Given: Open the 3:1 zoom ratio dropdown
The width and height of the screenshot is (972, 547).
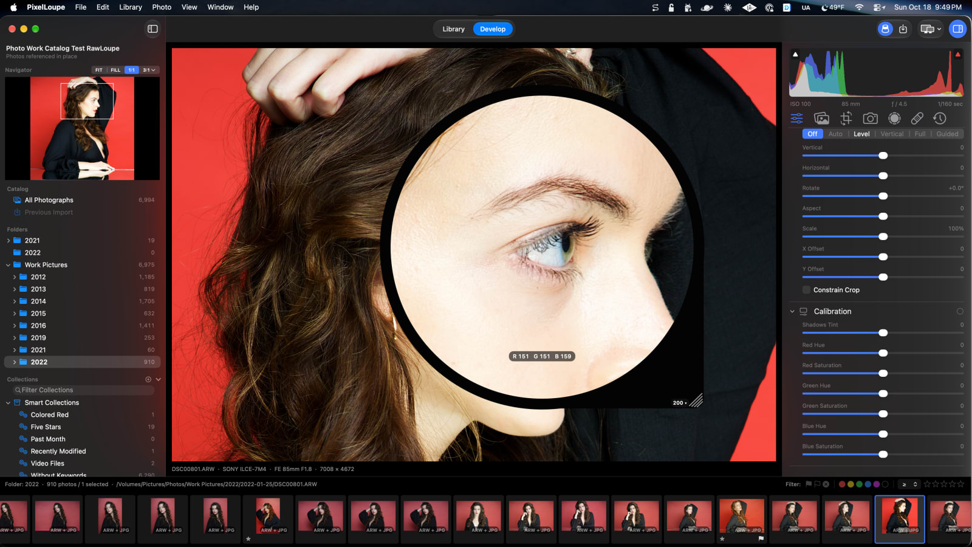Looking at the screenshot, I should pyautogui.click(x=149, y=70).
